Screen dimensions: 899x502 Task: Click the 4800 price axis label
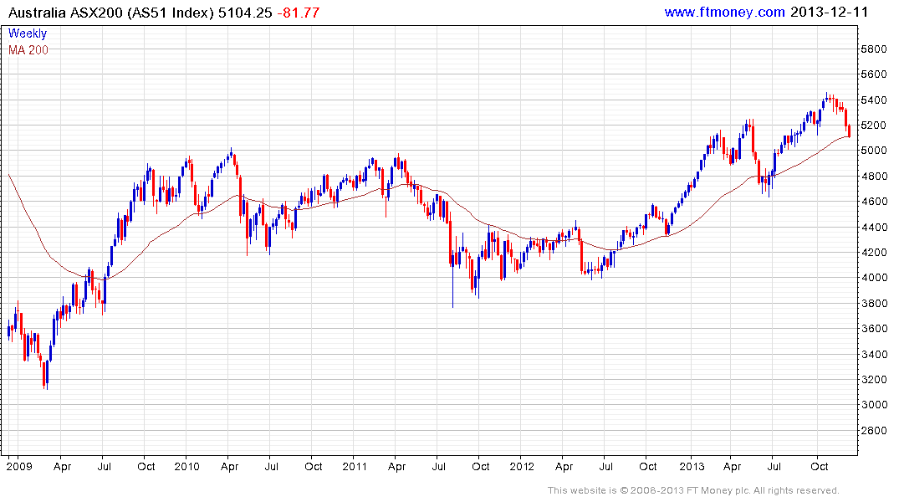pyautogui.click(x=873, y=177)
